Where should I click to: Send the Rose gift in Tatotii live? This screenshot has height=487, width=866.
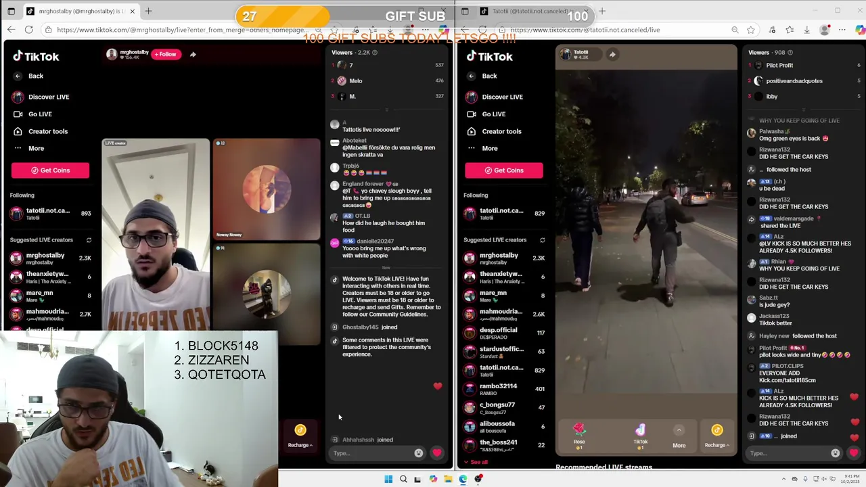(579, 434)
